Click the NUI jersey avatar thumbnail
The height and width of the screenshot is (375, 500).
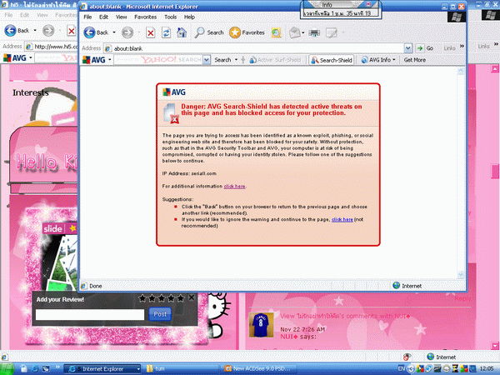[261, 325]
